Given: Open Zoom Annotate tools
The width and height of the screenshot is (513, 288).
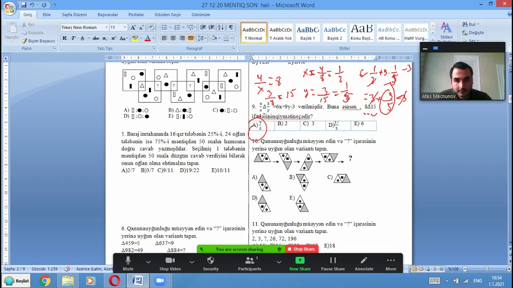Looking at the screenshot, I should [x=364, y=264].
